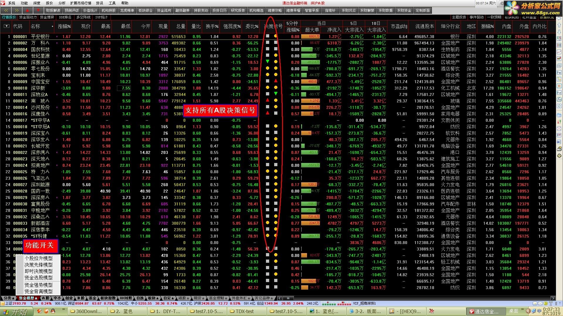Viewport: 563px width, 316px height.
Task: Click the Fin icon in right sidebar
Action: [559, 72]
